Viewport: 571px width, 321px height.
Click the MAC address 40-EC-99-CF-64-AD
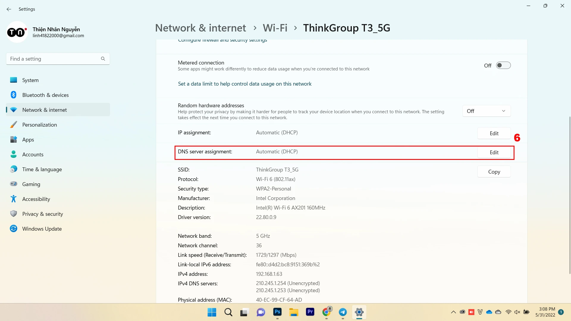(x=279, y=300)
